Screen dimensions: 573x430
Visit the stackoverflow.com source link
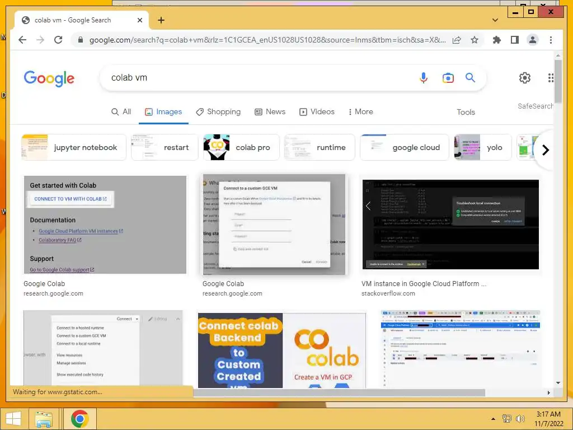click(388, 293)
